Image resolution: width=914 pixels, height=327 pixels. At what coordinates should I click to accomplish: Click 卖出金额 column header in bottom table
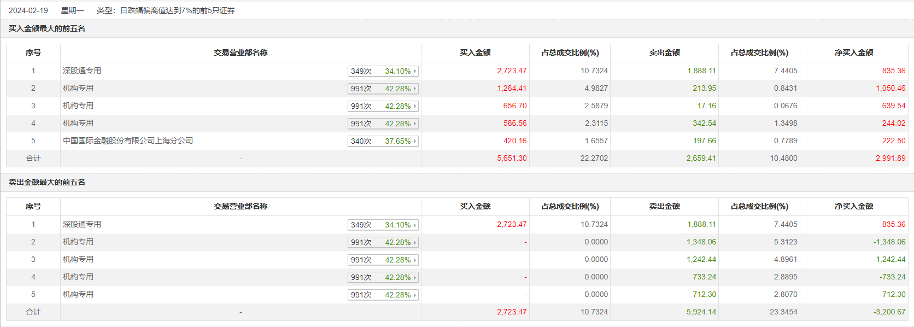tap(664, 206)
